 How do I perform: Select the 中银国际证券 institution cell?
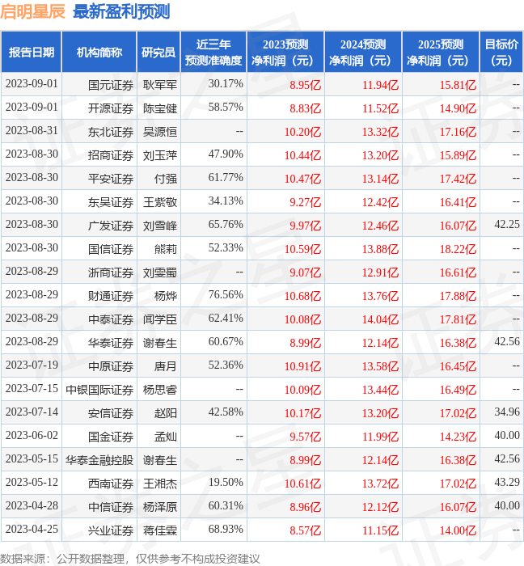tap(99, 390)
